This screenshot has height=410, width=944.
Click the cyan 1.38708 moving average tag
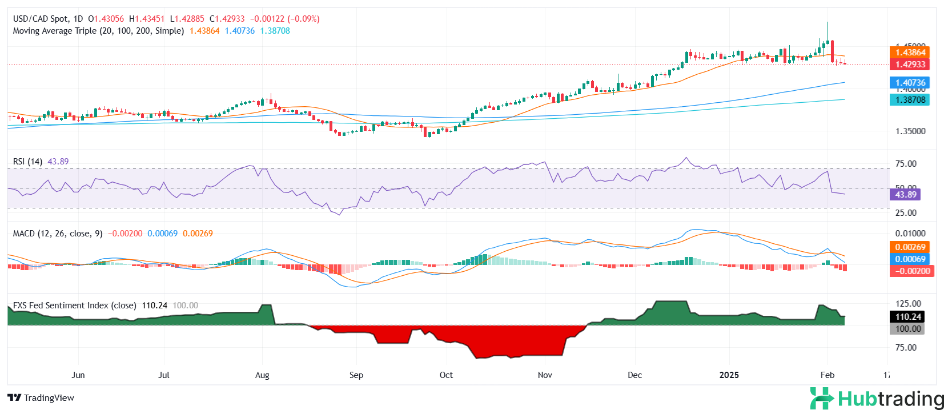[910, 100]
